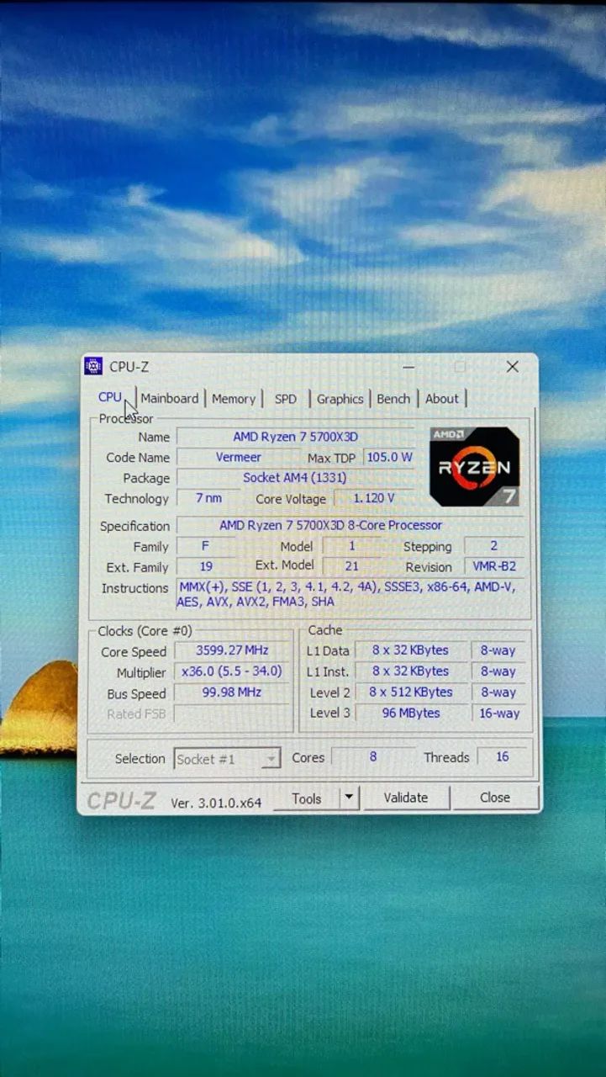This screenshot has height=1077, width=606.
Task: Select the Code Name value Vermeer
Action: coord(238,457)
